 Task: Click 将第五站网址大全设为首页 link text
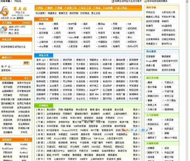[128, 1]
